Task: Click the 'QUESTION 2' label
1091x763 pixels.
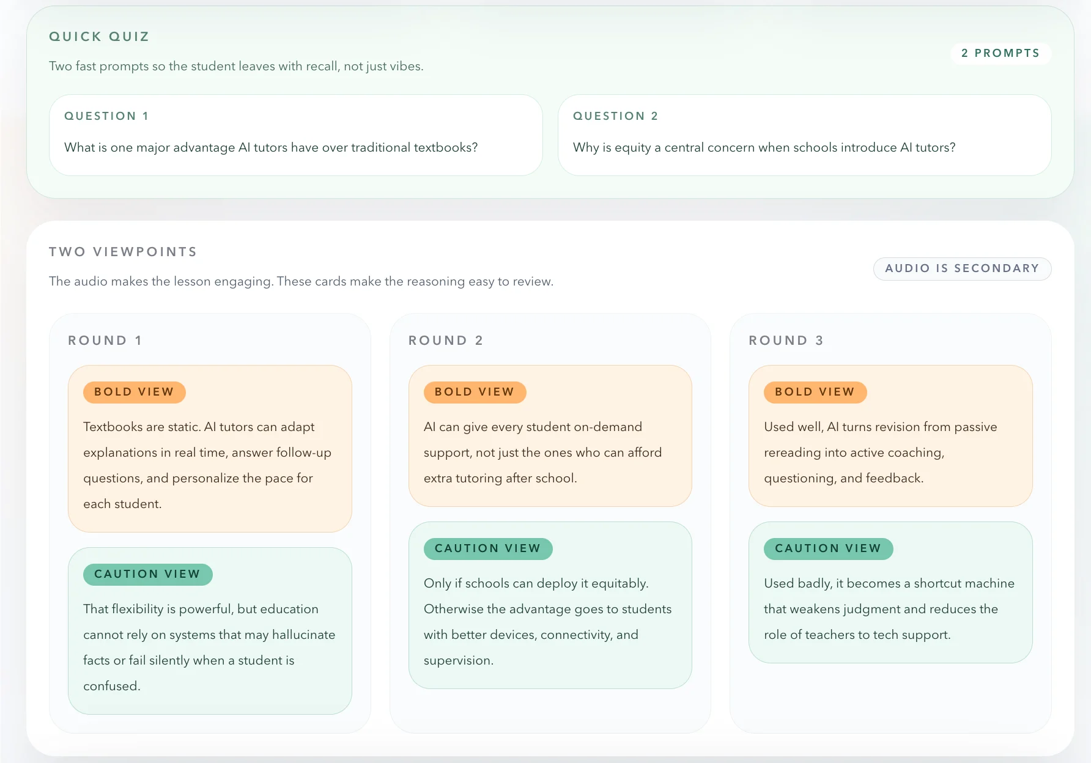Action: click(x=615, y=116)
